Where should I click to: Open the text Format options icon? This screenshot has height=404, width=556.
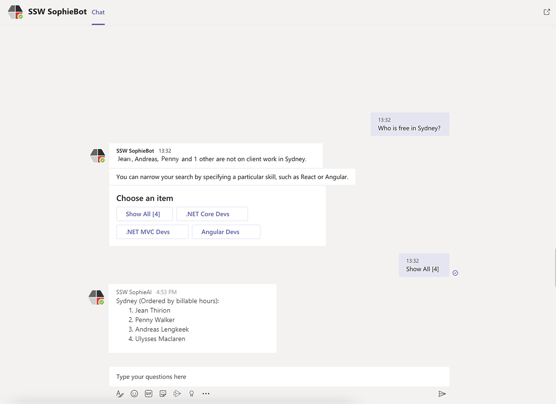click(x=120, y=394)
